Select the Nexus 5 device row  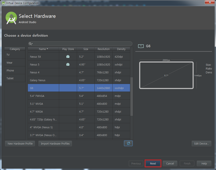79,65
